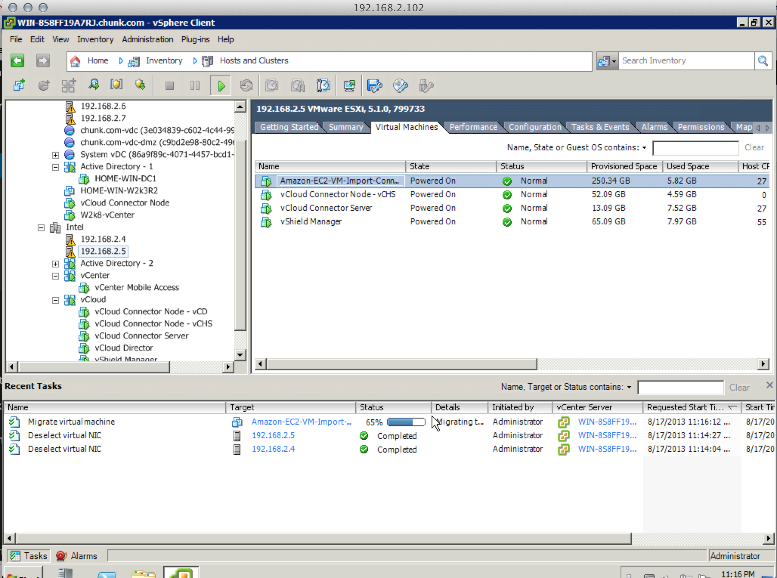The width and height of the screenshot is (777, 578).
Task: Open the Alarms button in status bar
Action: point(77,556)
